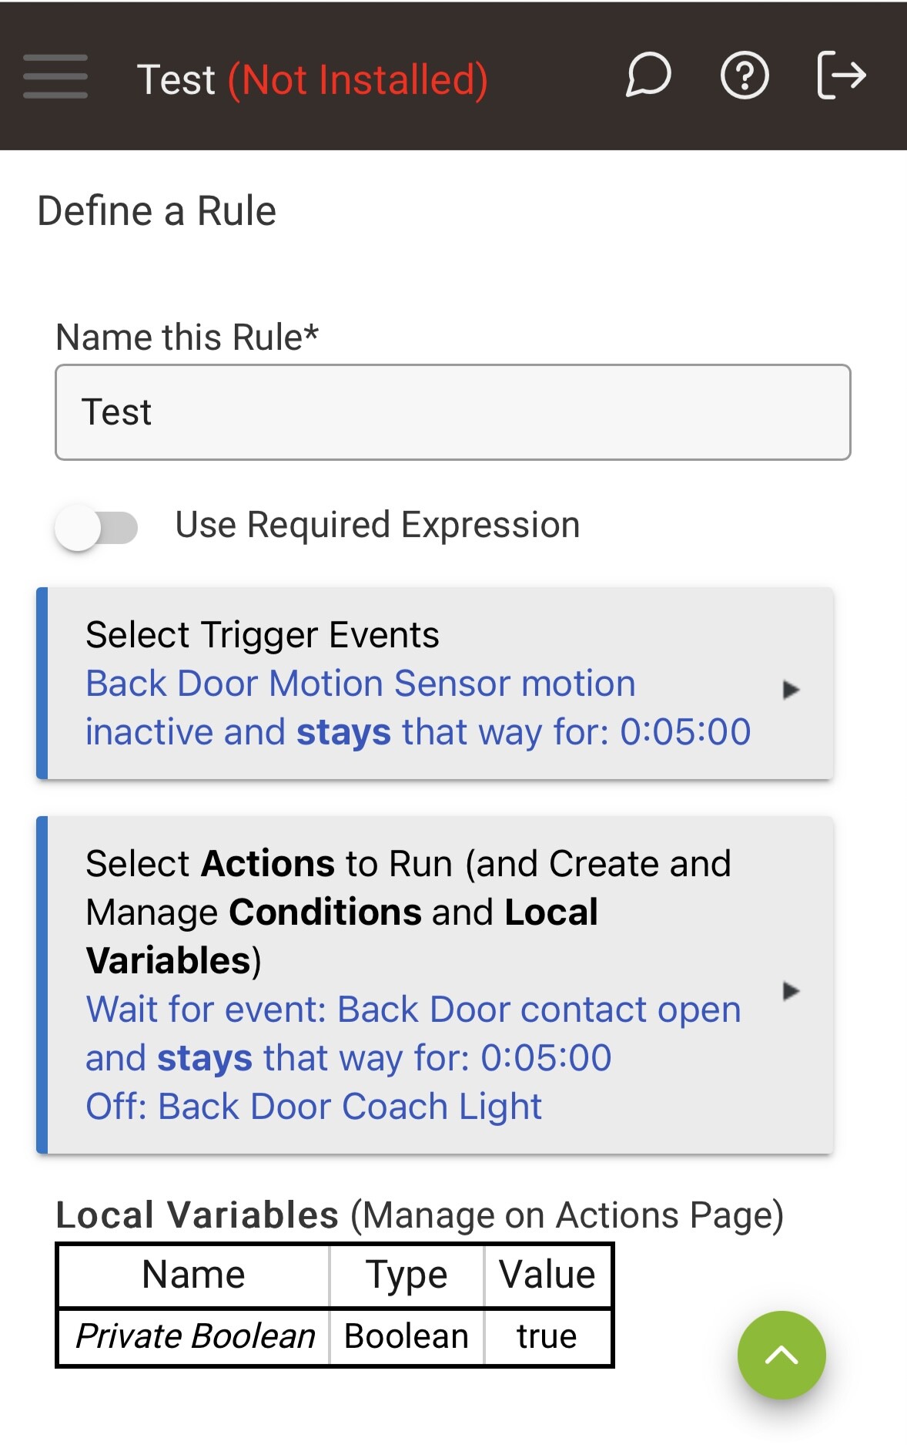Viewport: 907px width, 1445px height.
Task: Open the hamburger navigation menu
Action: 55,76
